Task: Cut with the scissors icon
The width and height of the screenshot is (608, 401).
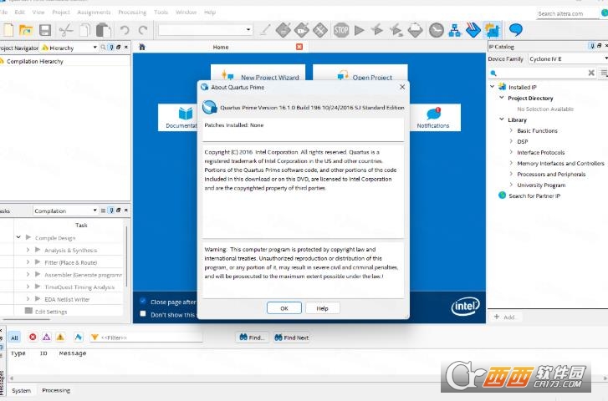Action: point(66,30)
